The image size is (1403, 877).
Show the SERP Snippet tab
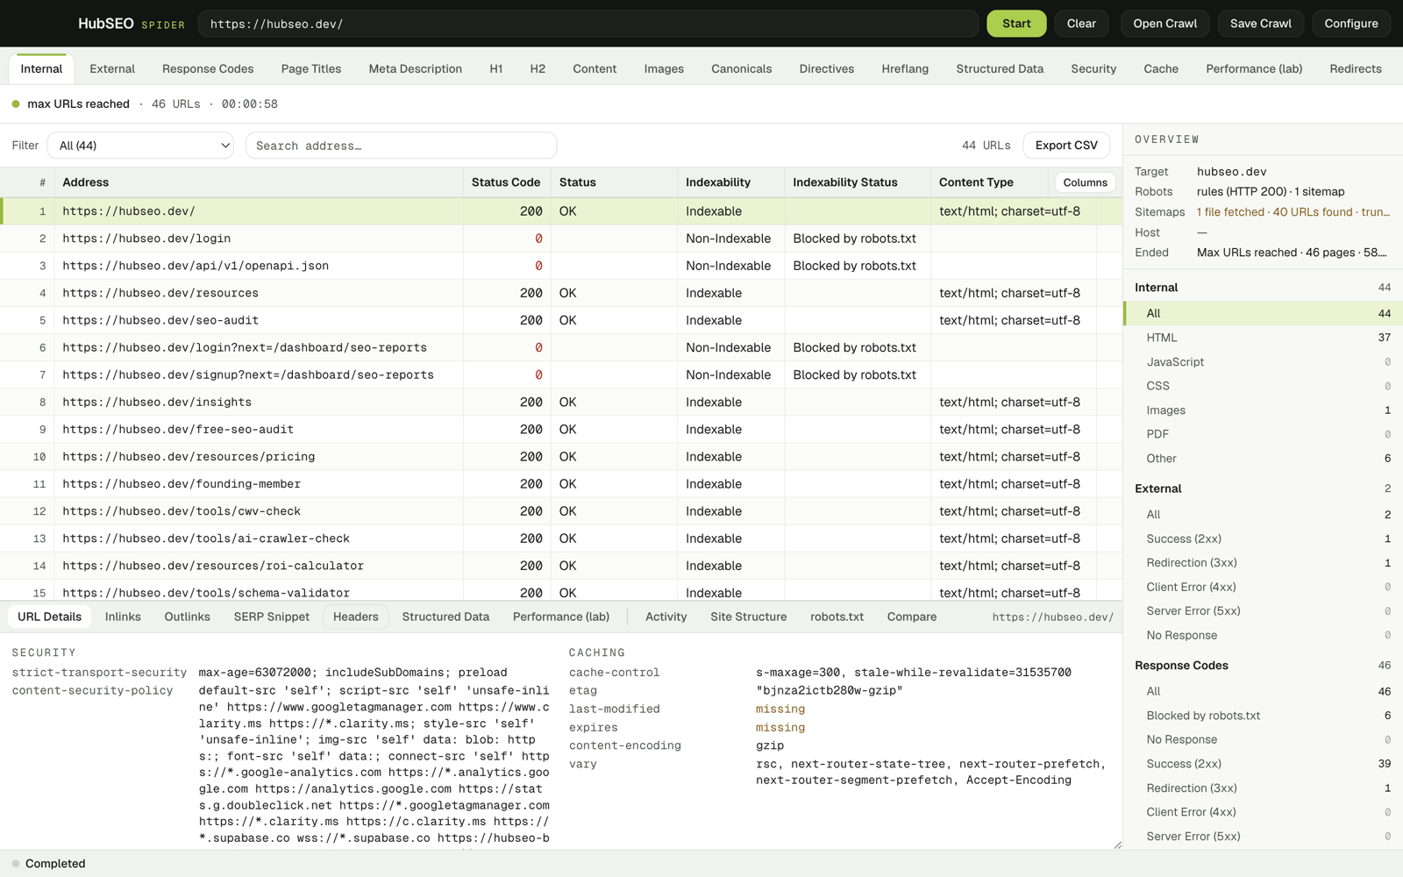271,617
